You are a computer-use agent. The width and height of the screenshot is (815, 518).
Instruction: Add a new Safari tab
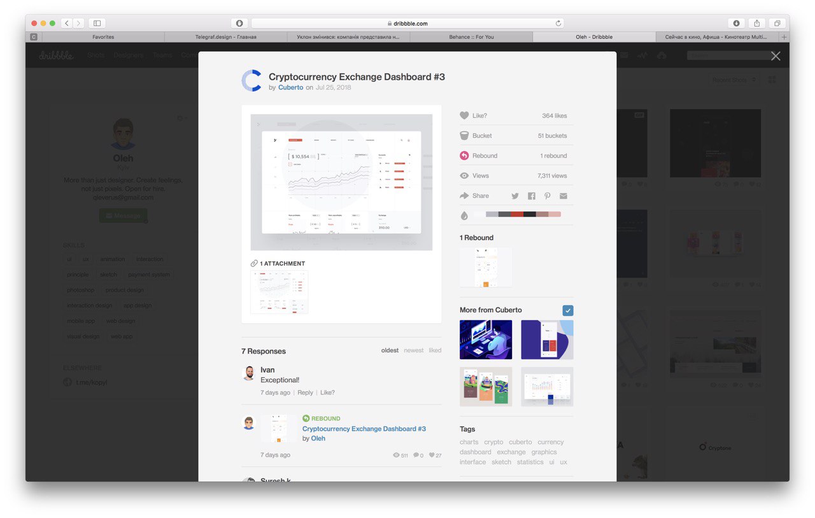[x=784, y=37]
